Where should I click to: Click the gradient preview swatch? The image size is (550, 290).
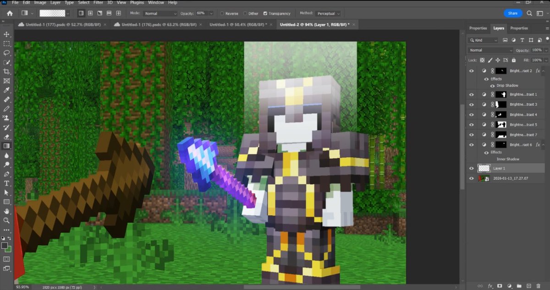pos(52,14)
